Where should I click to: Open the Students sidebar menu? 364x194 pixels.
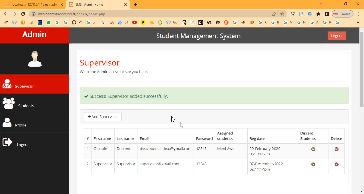pos(26,106)
